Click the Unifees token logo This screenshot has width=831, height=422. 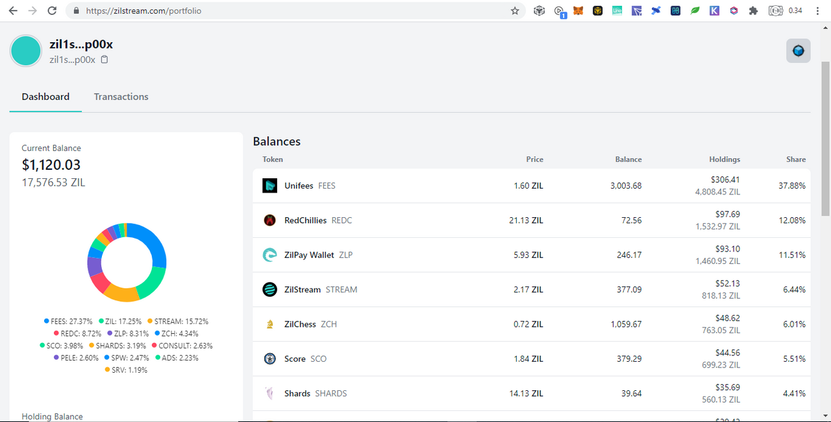pos(269,185)
